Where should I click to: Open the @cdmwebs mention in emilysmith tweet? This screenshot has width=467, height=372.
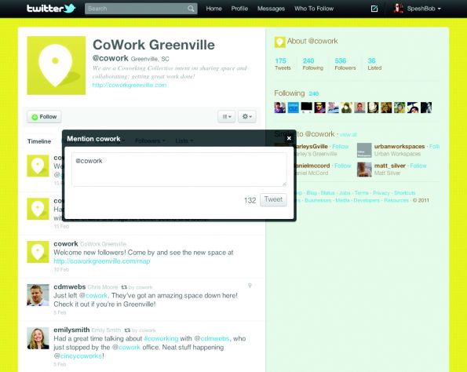point(212,338)
